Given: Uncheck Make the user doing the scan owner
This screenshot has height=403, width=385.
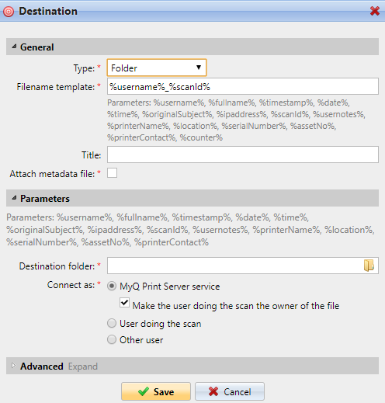Looking at the screenshot, I should pos(124,302).
